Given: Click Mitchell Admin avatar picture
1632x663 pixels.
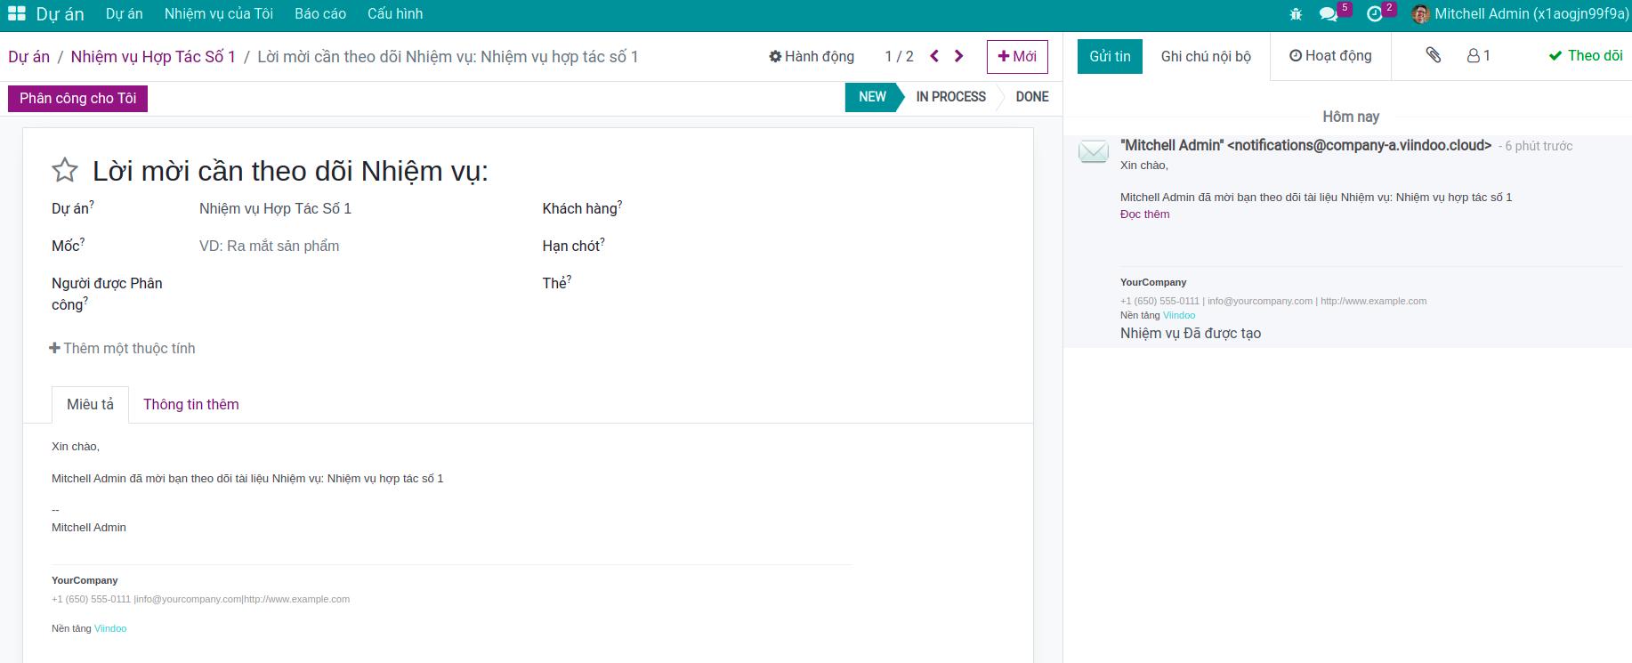Looking at the screenshot, I should pyautogui.click(x=1420, y=14).
